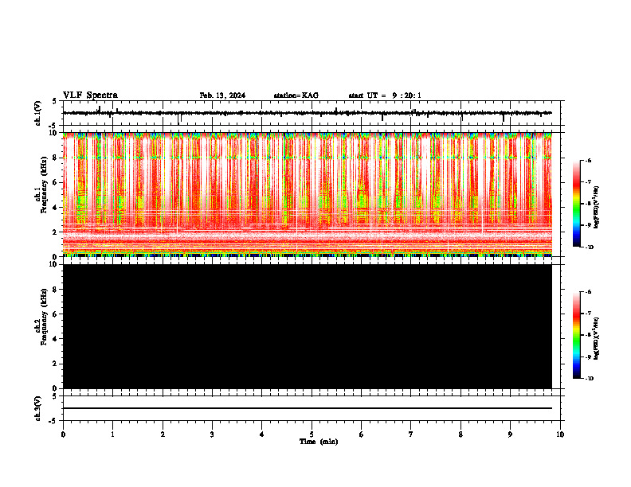This screenshot has width=631, height=487.
Task: Click the time axis tick label "10"
Action: coord(560,434)
